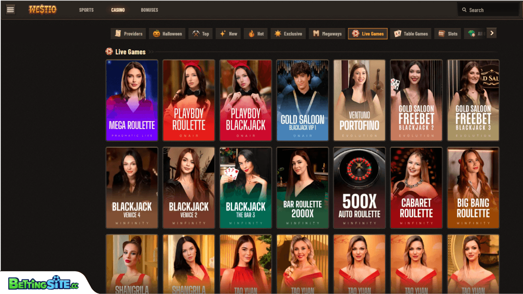This screenshot has height=294, width=523.
Task: Click the search magnifier icon
Action: pos(464,10)
